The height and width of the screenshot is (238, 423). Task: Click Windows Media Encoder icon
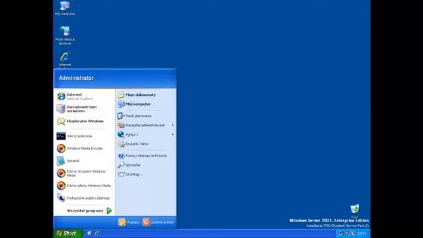coord(61,148)
